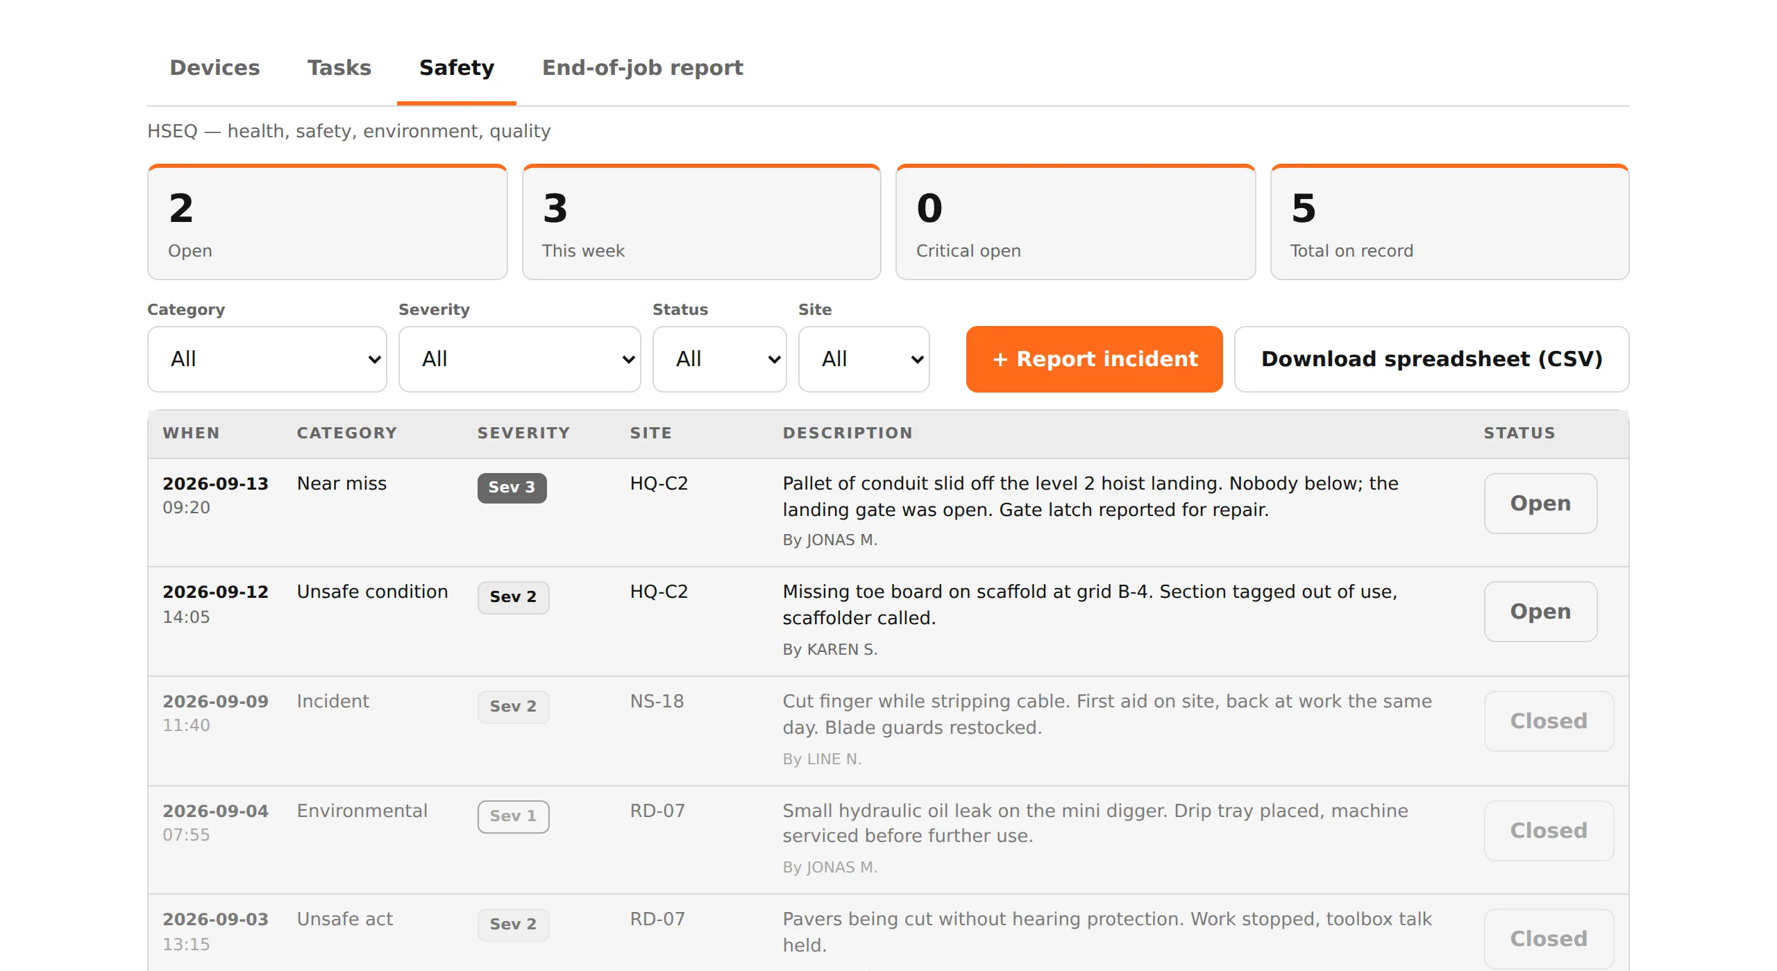Download spreadsheet as CSV
1777x971 pixels.
tap(1432, 359)
